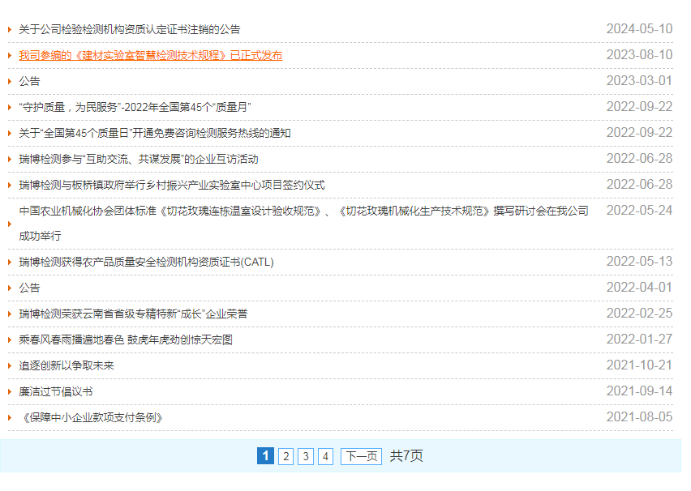Click the arrow bullet beside 廉洁过节倡议书
This screenshot has width=691, height=491.
10,392
